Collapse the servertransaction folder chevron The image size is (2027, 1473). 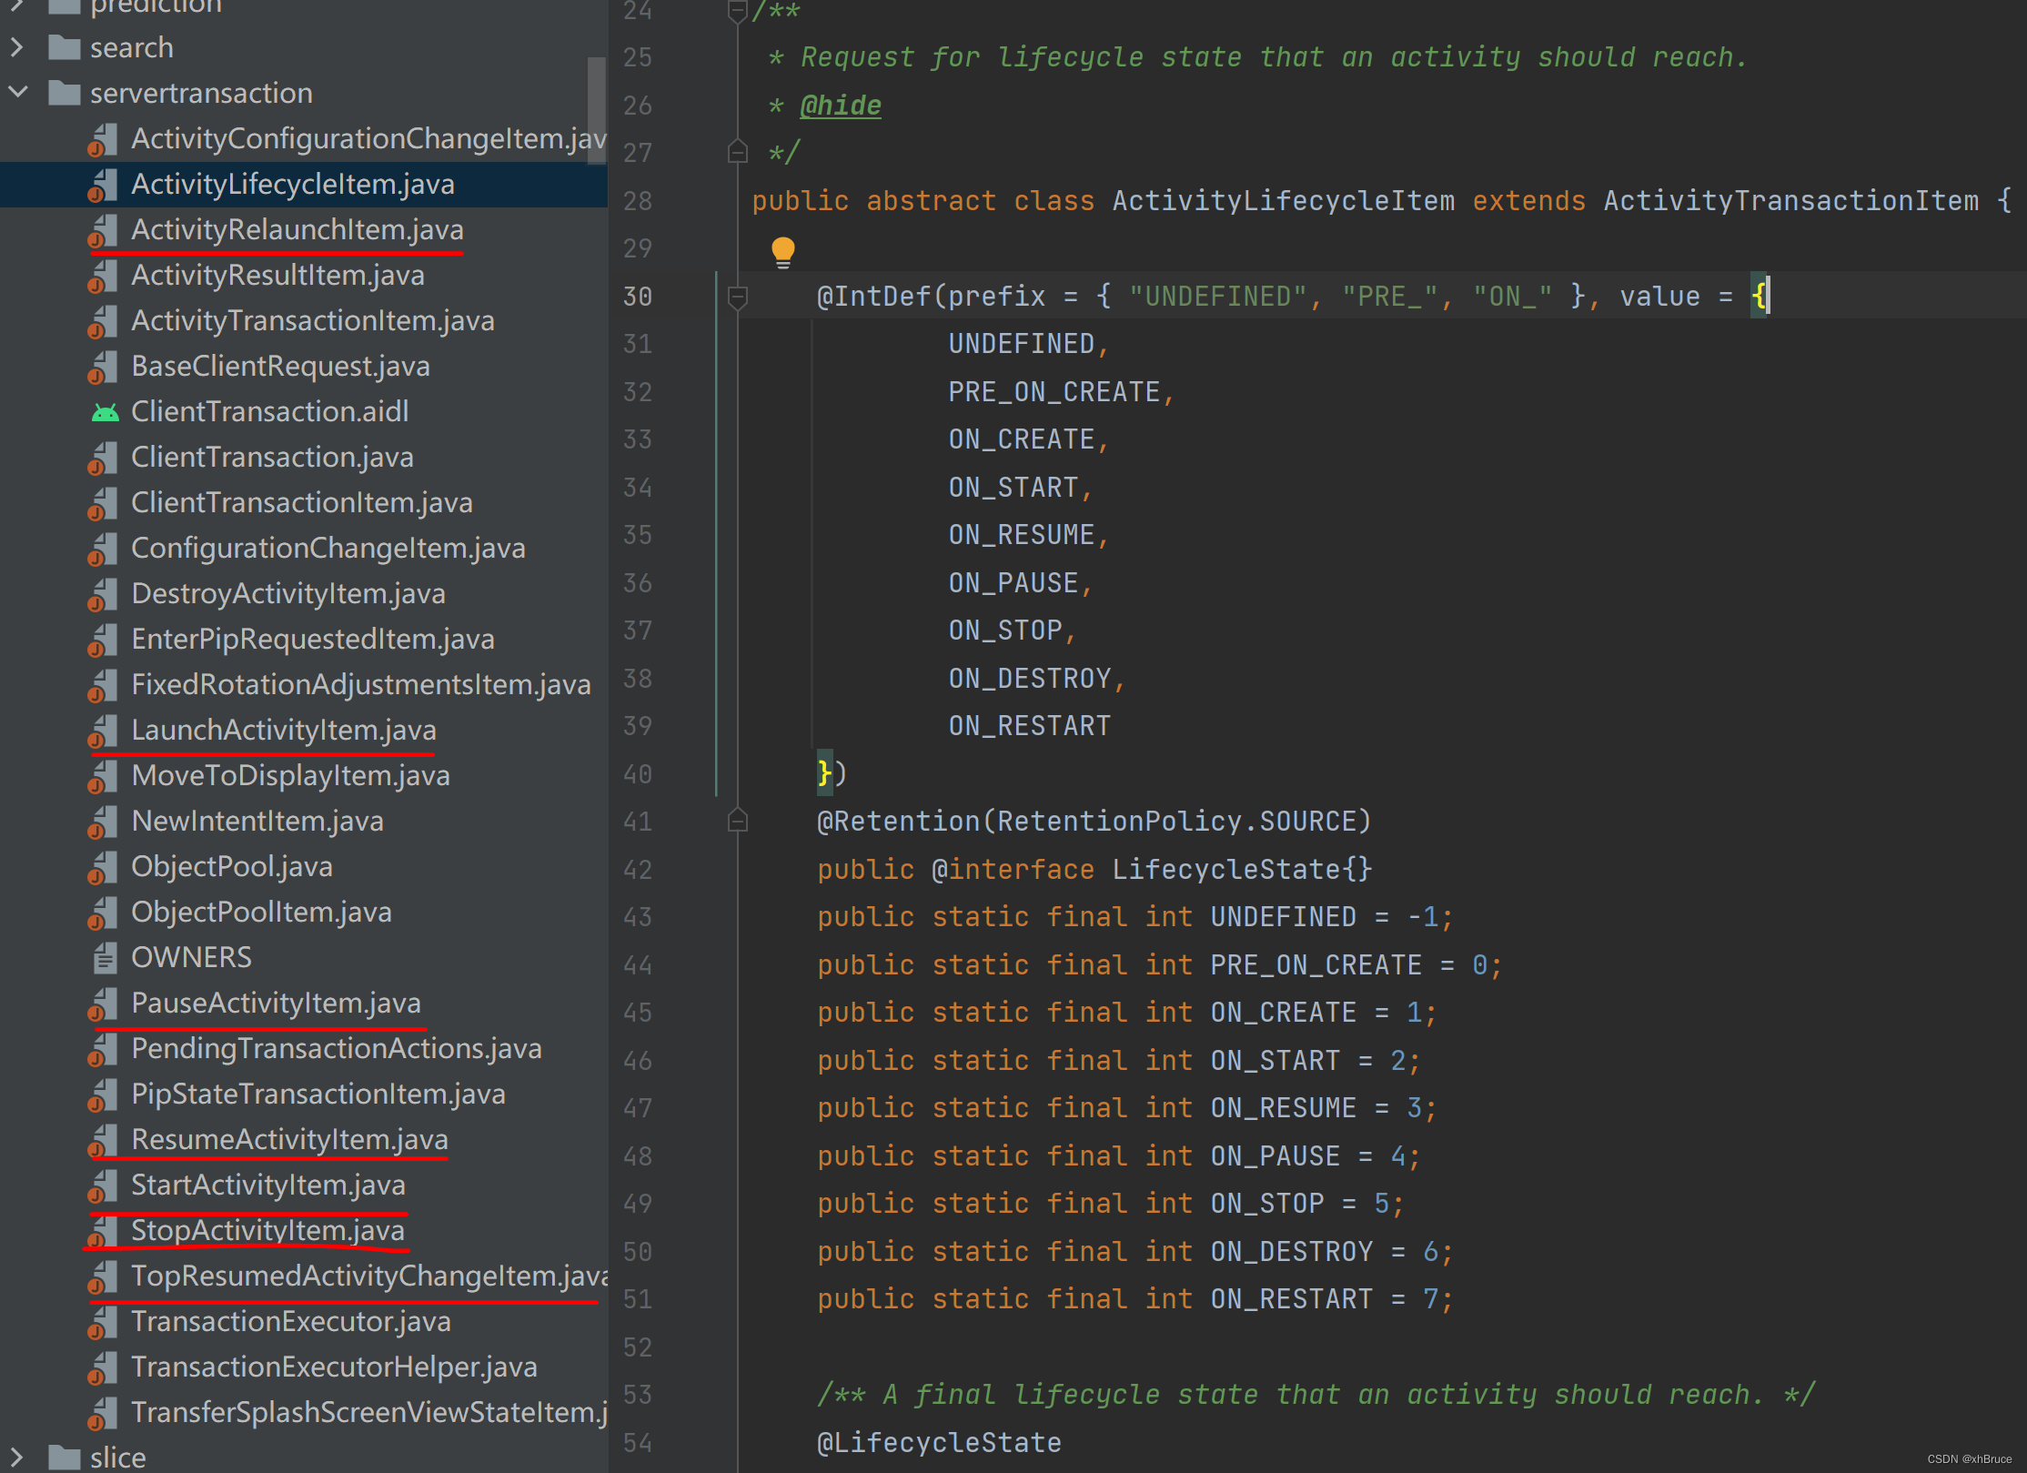click(x=17, y=92)
